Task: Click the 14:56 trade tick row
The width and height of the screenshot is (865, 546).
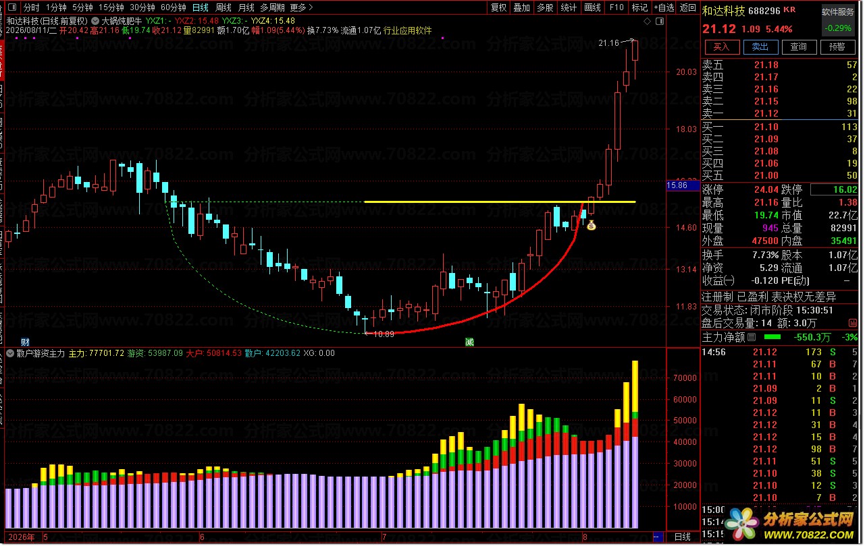Action: pyautogui.click(x=780, y=352)
